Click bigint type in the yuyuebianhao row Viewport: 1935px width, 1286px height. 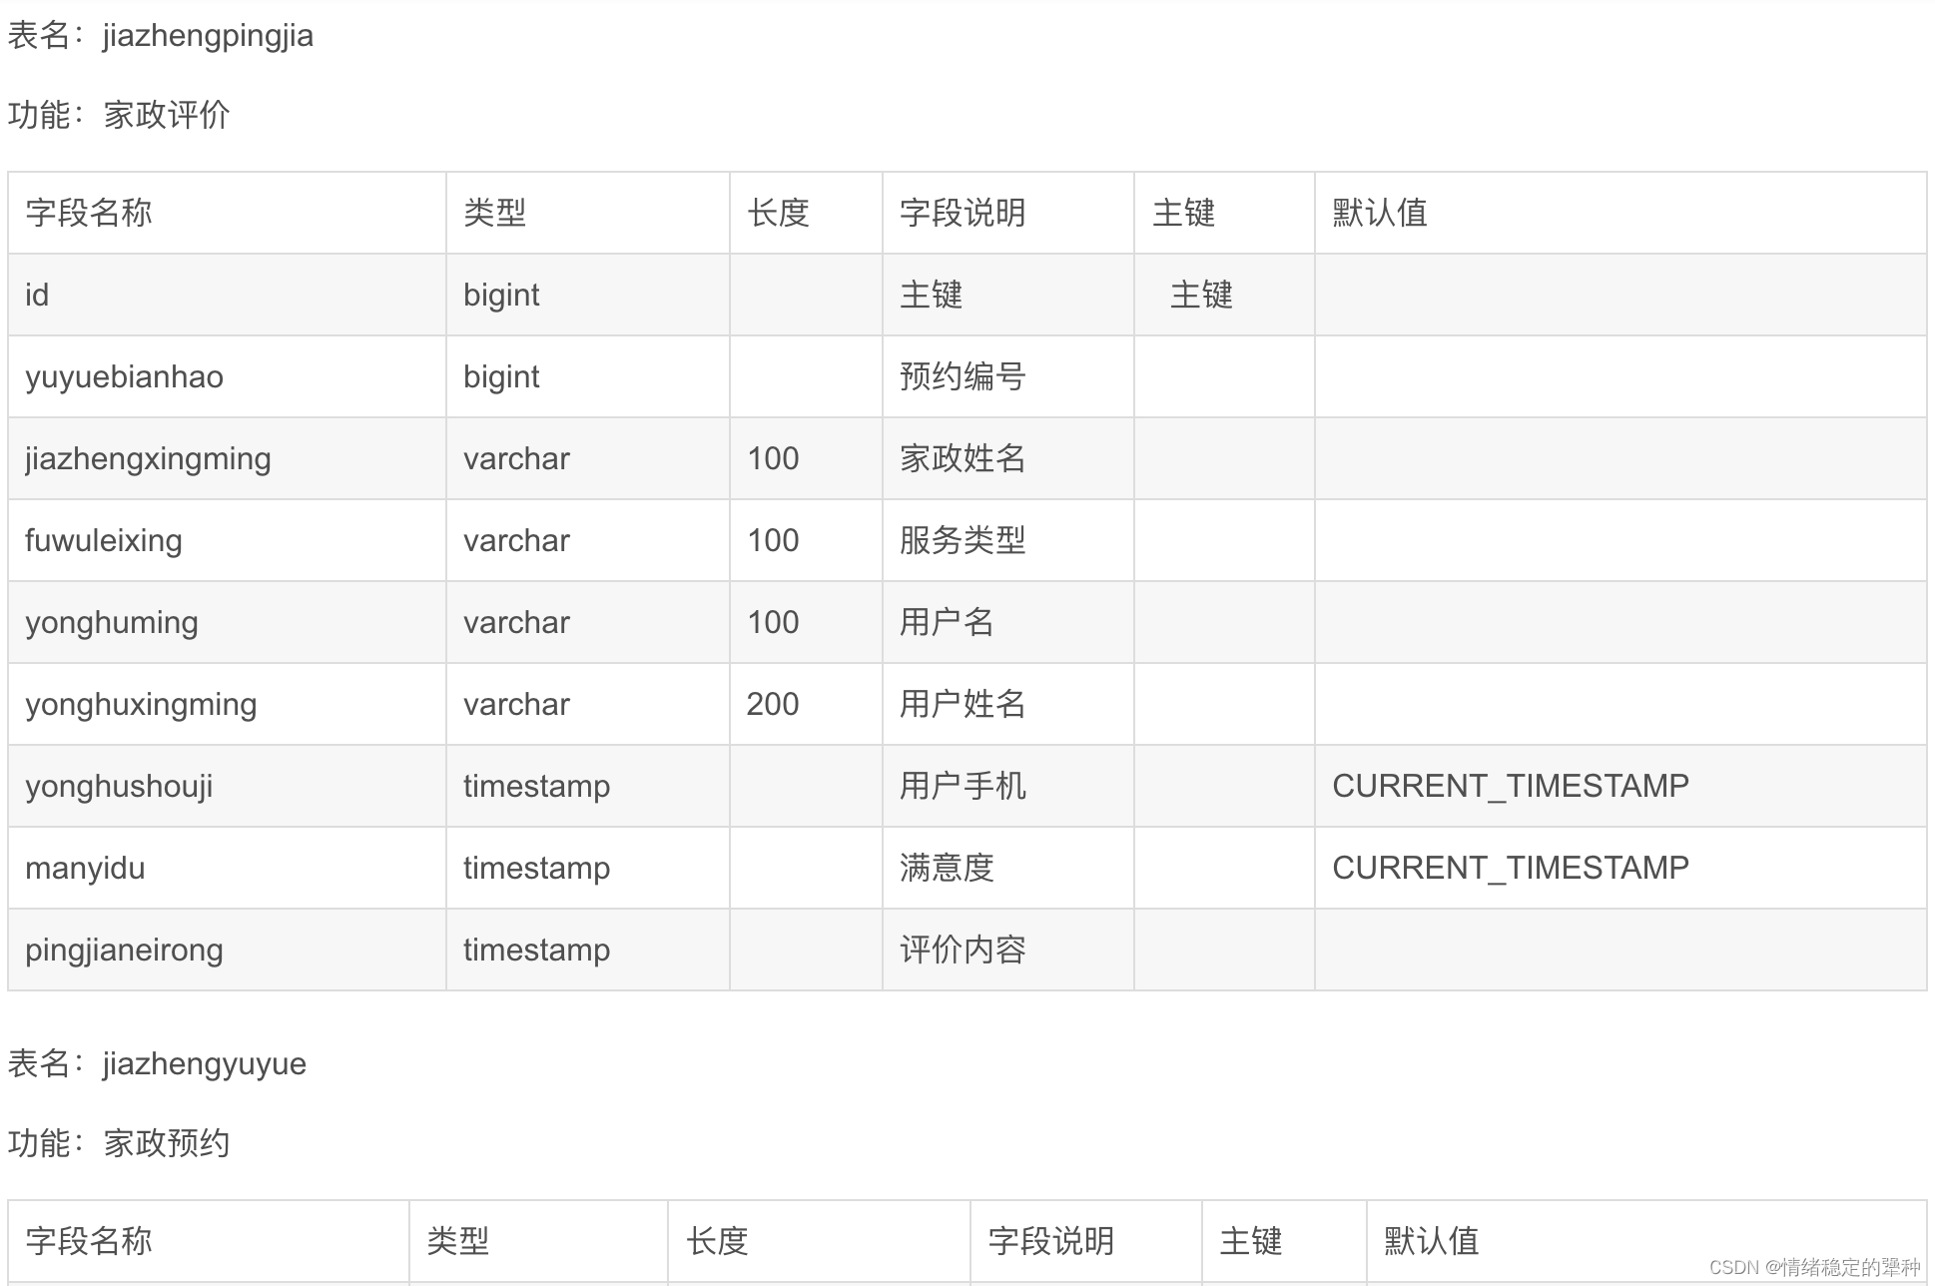(x=501, y=376)
